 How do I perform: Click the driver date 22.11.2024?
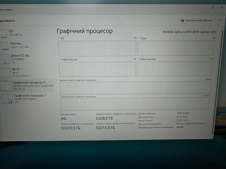coord(182,117)
